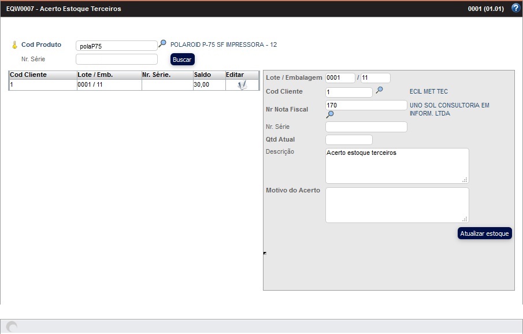
Task: Click the empty Qtd Atual field
Action: pyautogui.click(x=348, y=140)
